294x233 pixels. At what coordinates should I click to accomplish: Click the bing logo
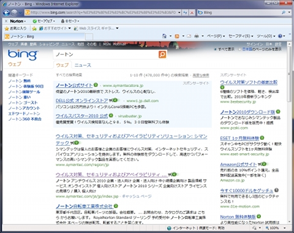(x=23, y=55)
